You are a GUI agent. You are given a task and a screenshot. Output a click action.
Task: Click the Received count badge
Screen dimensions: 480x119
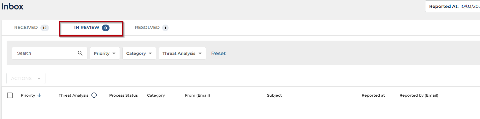44,28
